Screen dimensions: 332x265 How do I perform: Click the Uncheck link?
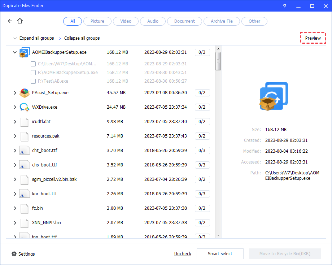(x=183, y=254)
